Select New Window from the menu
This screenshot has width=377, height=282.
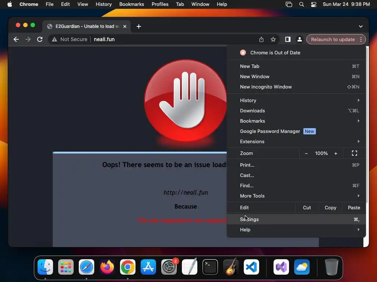point(296,76)
